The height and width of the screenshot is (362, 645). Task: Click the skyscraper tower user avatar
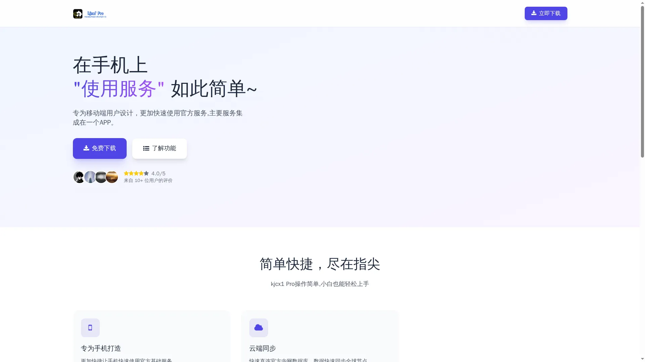[x=90, y=177]
